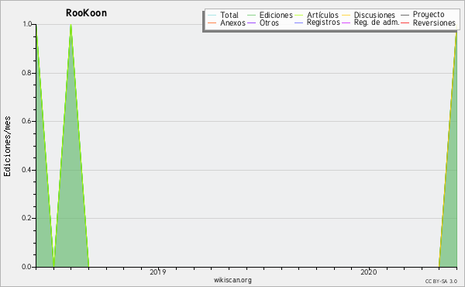
Task: Click the 1.0 y-axis value
Action: click(x=27, y=24)
